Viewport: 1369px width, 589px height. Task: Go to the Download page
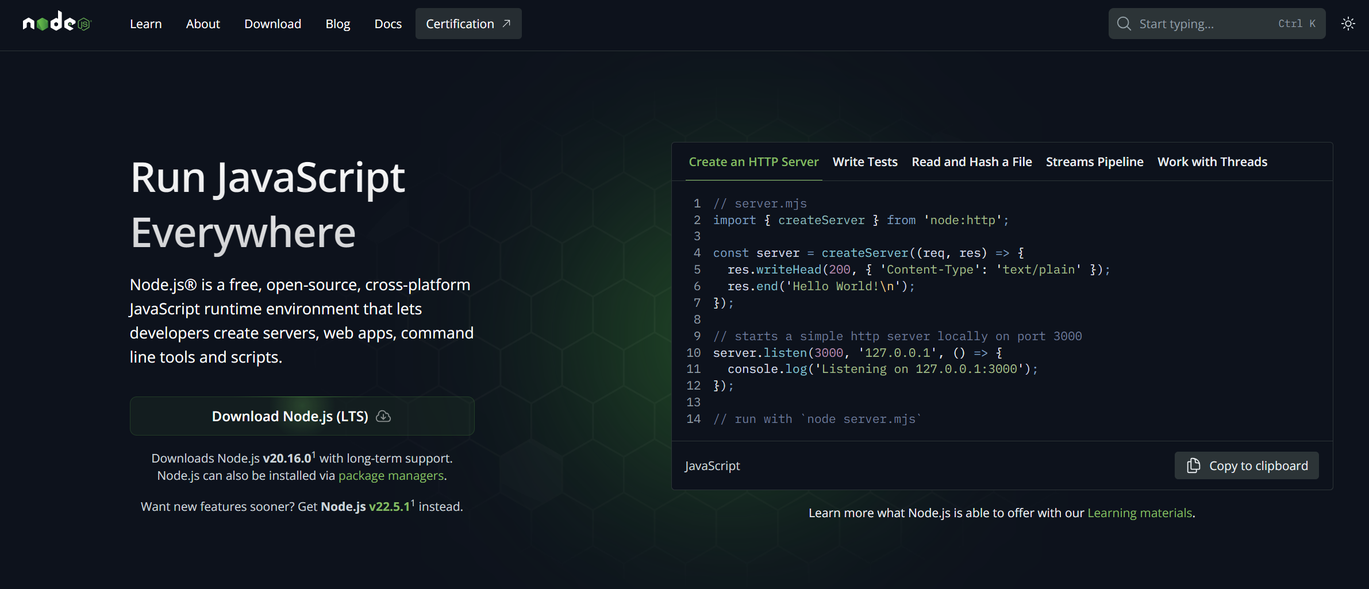[273, 24]
